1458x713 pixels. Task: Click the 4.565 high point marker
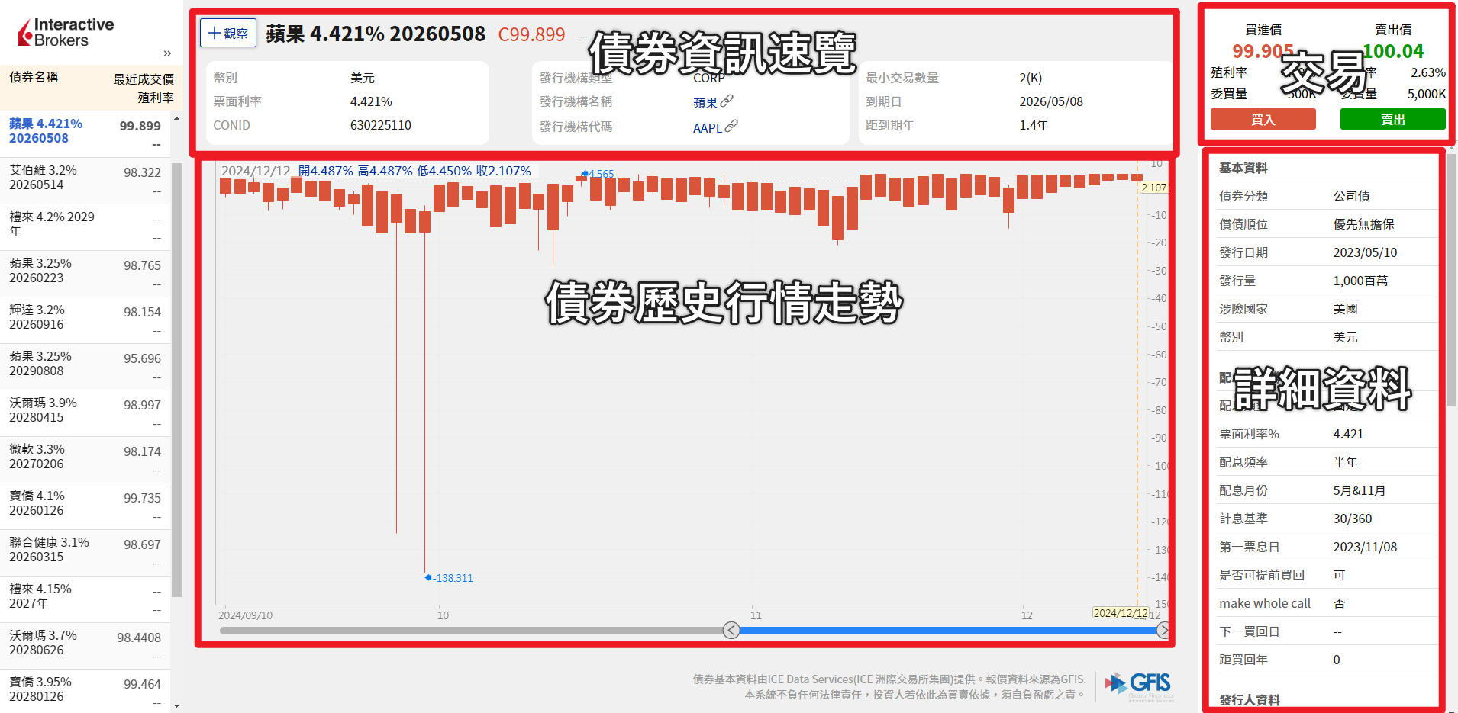click(598, 174)
